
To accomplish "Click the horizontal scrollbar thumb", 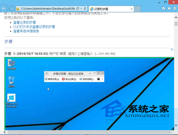I will [88, 132].
